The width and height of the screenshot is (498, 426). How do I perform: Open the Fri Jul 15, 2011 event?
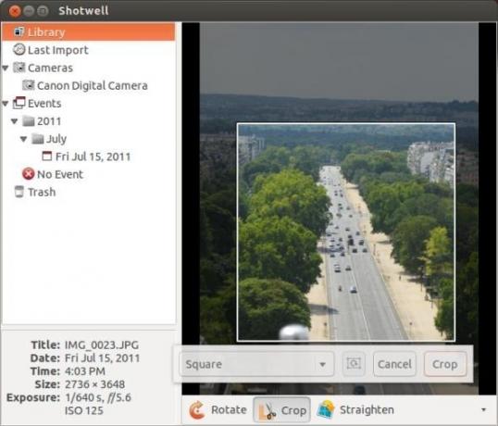point(87,157)
